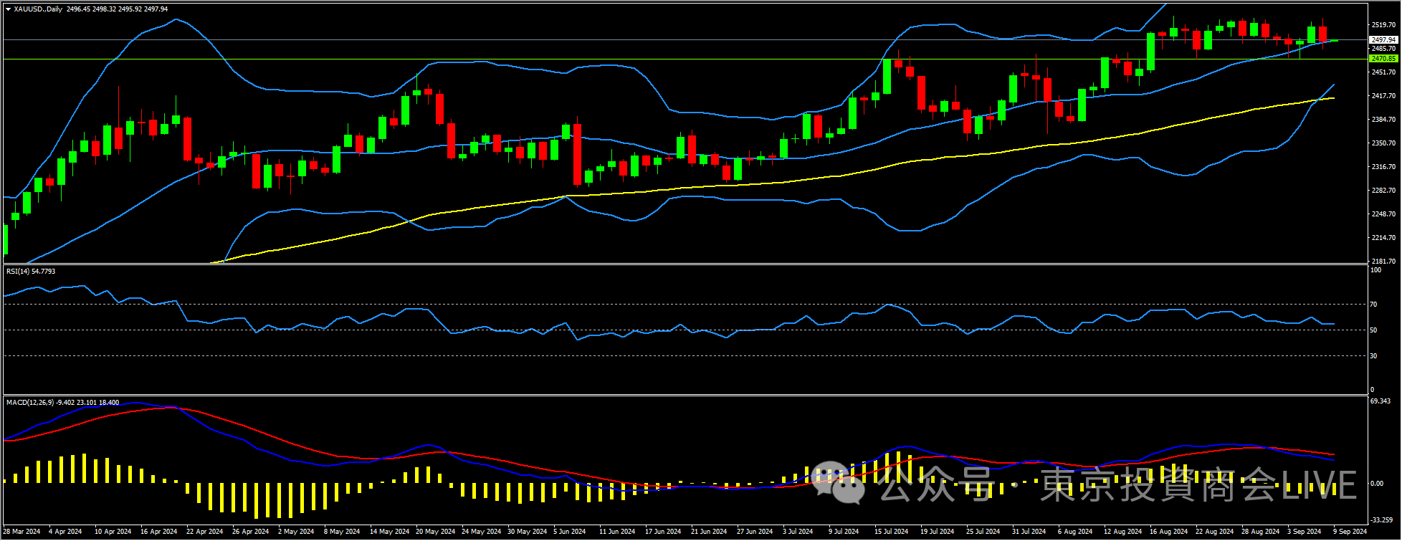The image size is (1402, 541).
Task: Click the RSI scale label 70
Action: (x=1374, y=305)
